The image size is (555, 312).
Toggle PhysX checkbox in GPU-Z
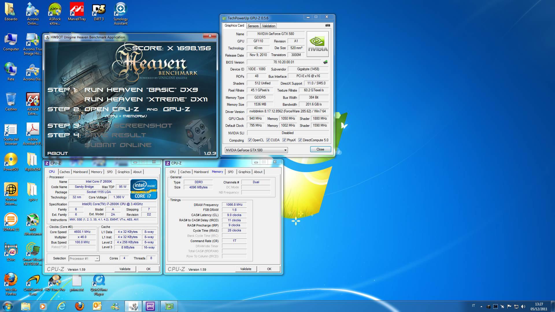click(x=284, y=140)
